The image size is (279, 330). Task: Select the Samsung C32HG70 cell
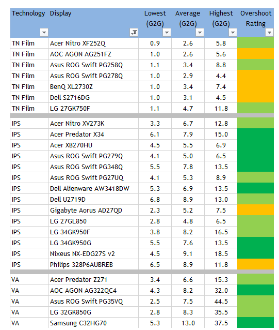point(93,323)
